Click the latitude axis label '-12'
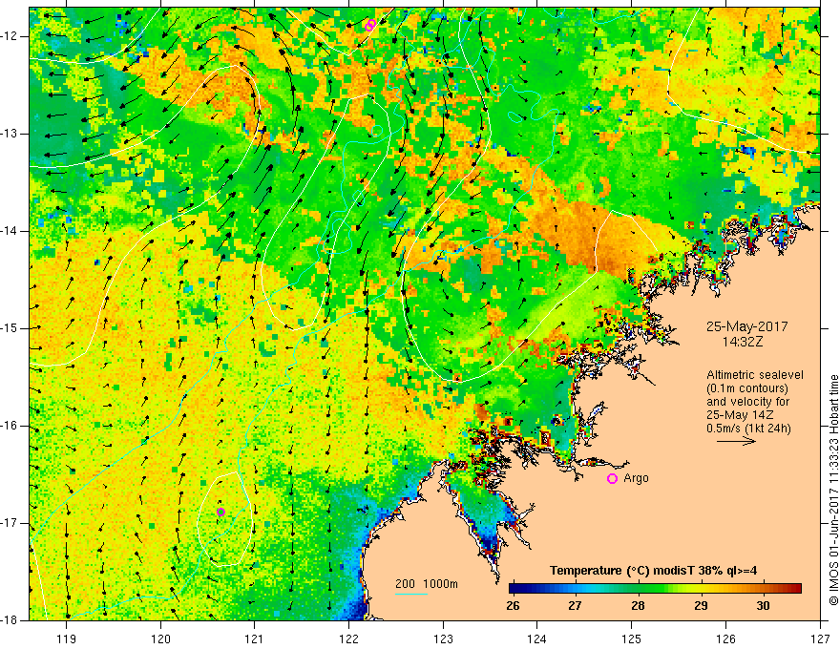Image resolution: width=840 pixels, height=649 pixels. (10, 36)
